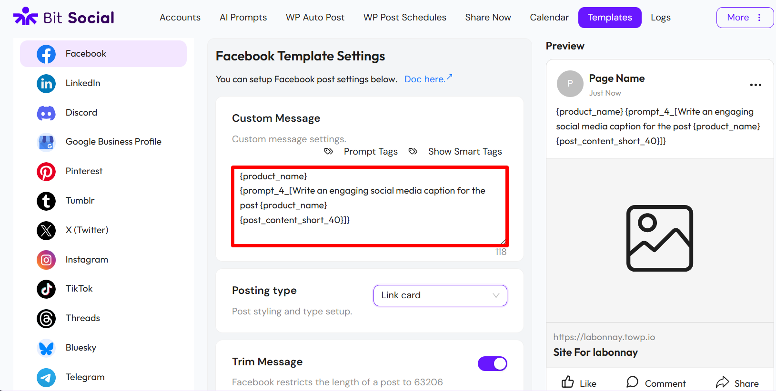Click Show Smart Tags button
The height and width of the screenshot is (391, 776).
pos(455,151)
